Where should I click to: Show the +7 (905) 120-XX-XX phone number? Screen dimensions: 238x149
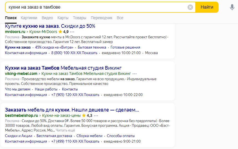[x=75, y=95]
